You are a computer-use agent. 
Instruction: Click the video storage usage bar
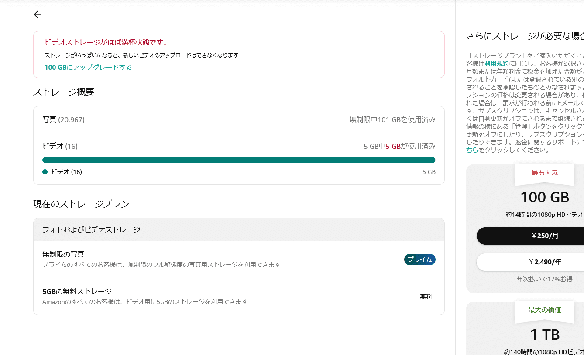(x=239, y=160)
